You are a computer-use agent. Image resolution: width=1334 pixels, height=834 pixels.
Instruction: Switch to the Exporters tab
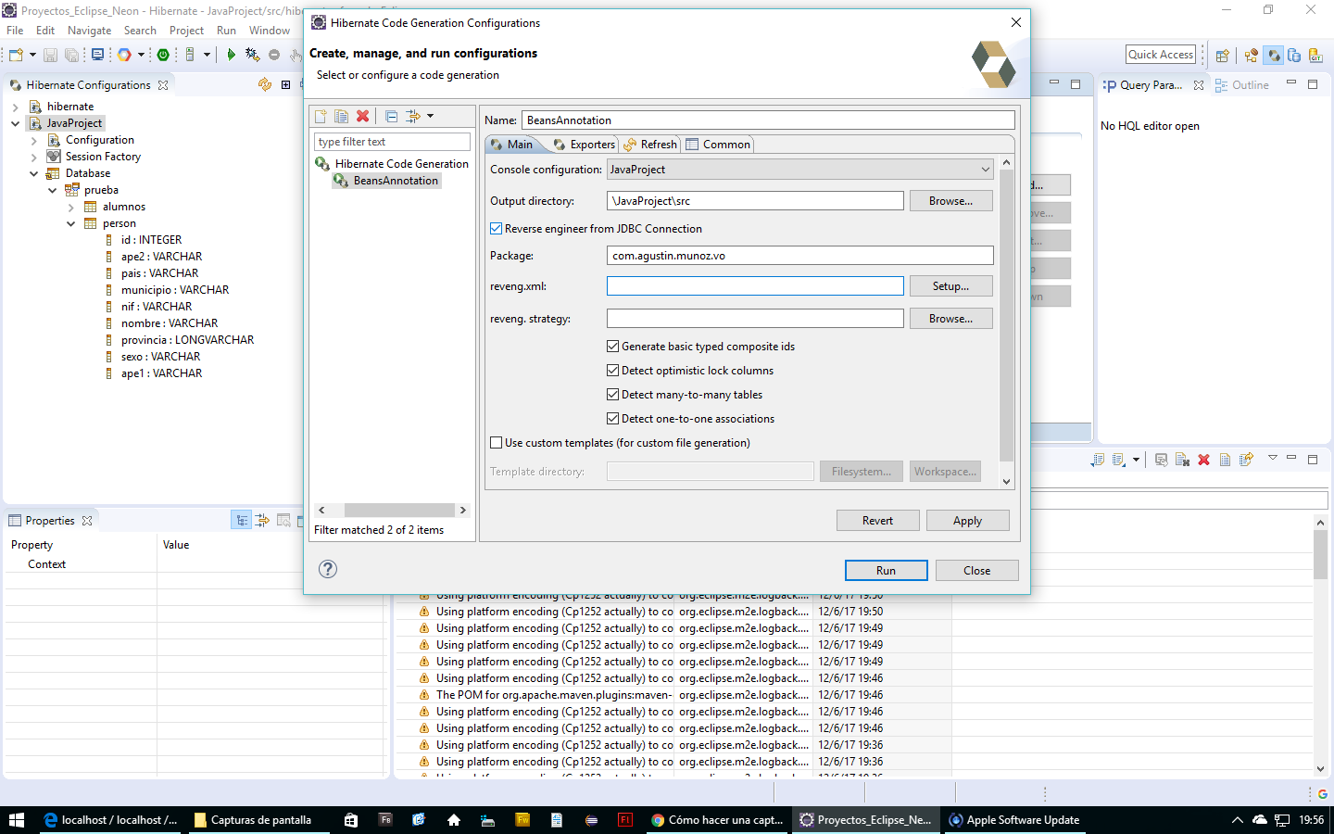tap(584, 145)
